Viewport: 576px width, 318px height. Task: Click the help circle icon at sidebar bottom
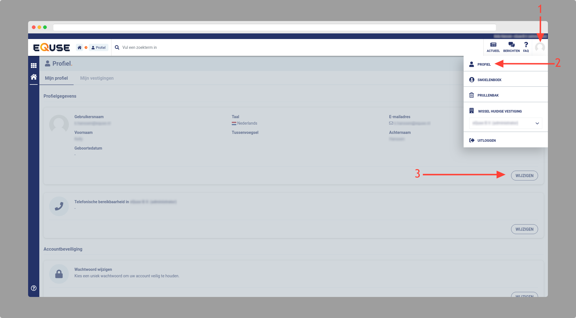(34, 288)
